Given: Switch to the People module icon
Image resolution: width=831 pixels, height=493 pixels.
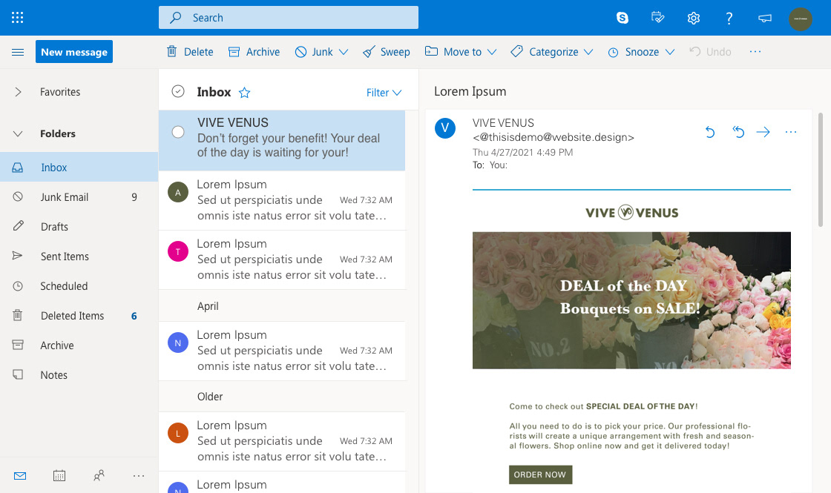Looking at the screenshot, I should point(99,475).
